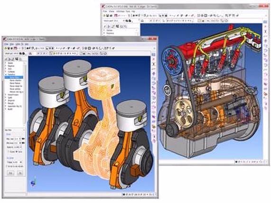The image size is (271, 203).
Task: Click the left button at the lower panel bottom
Action: (10, 173)
